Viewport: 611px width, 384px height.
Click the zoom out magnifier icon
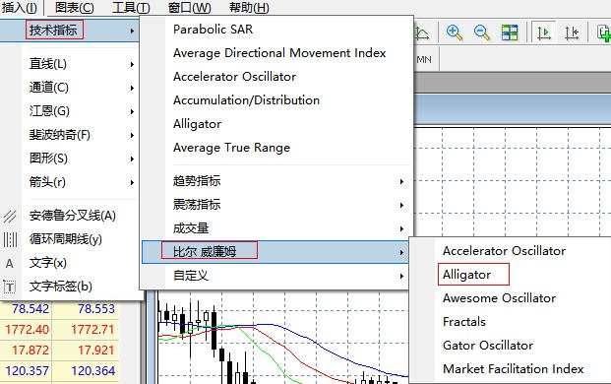pos(482,32)
